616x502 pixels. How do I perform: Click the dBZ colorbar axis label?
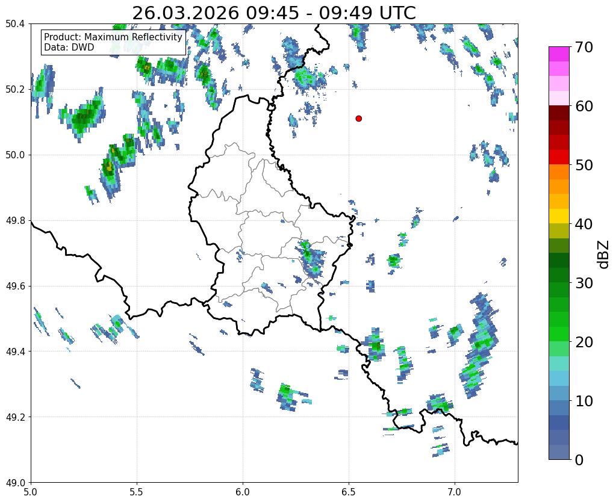click(604, 255)
